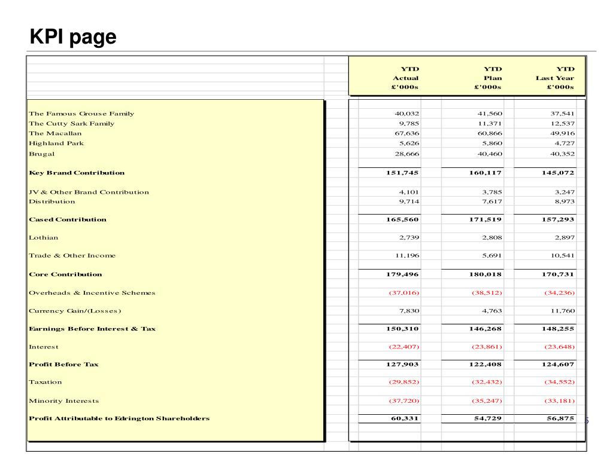The width and height of the screenshot is (613, 459).
Task: Click Cutty Sark last year value 12,537
Action: (x=563, y=123)
